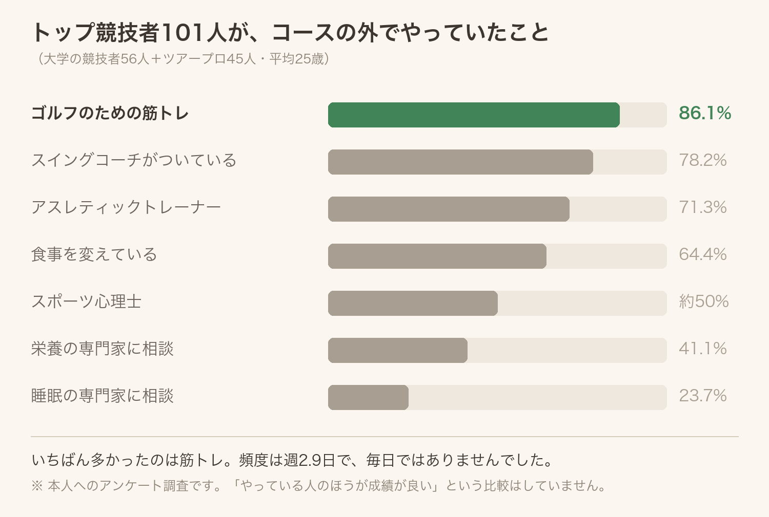Select the ゴルフのための筋トレ label
The image size is (769, 517).
[110, 113]
